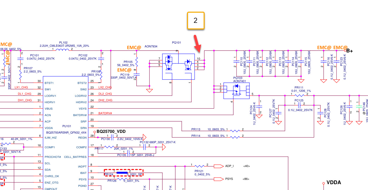Click the VBUS pin name

click(48, 109)
